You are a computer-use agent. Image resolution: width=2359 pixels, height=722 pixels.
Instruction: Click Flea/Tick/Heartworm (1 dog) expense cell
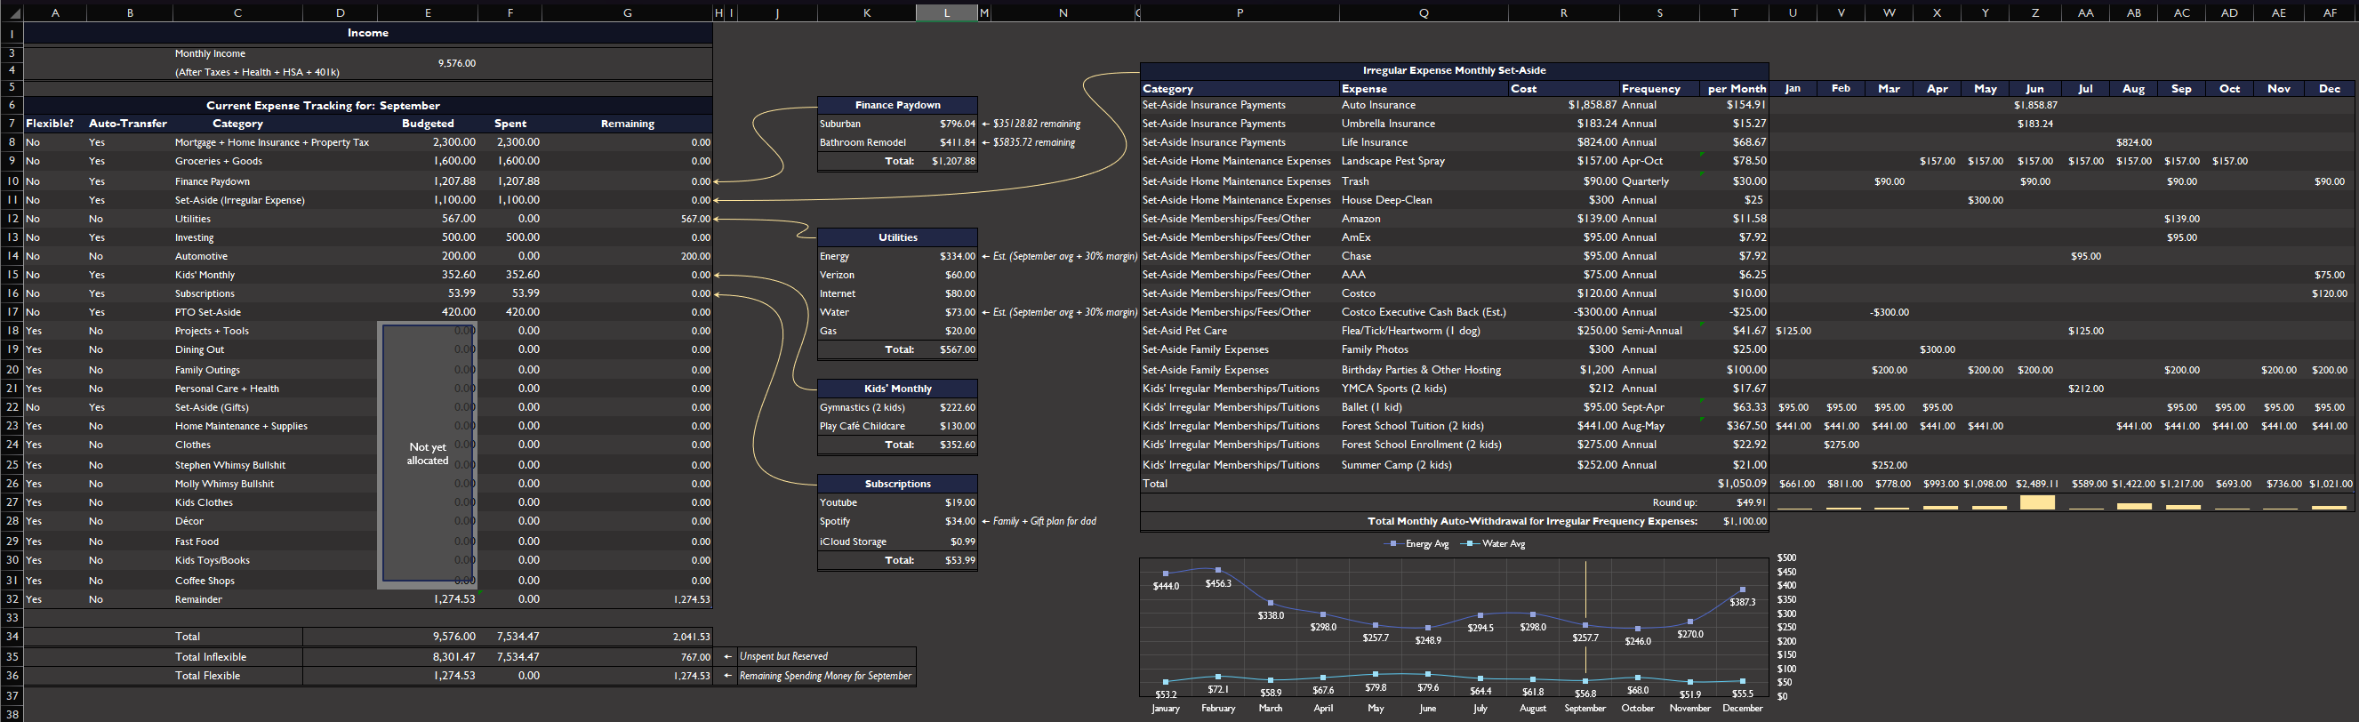[1410, 331]
